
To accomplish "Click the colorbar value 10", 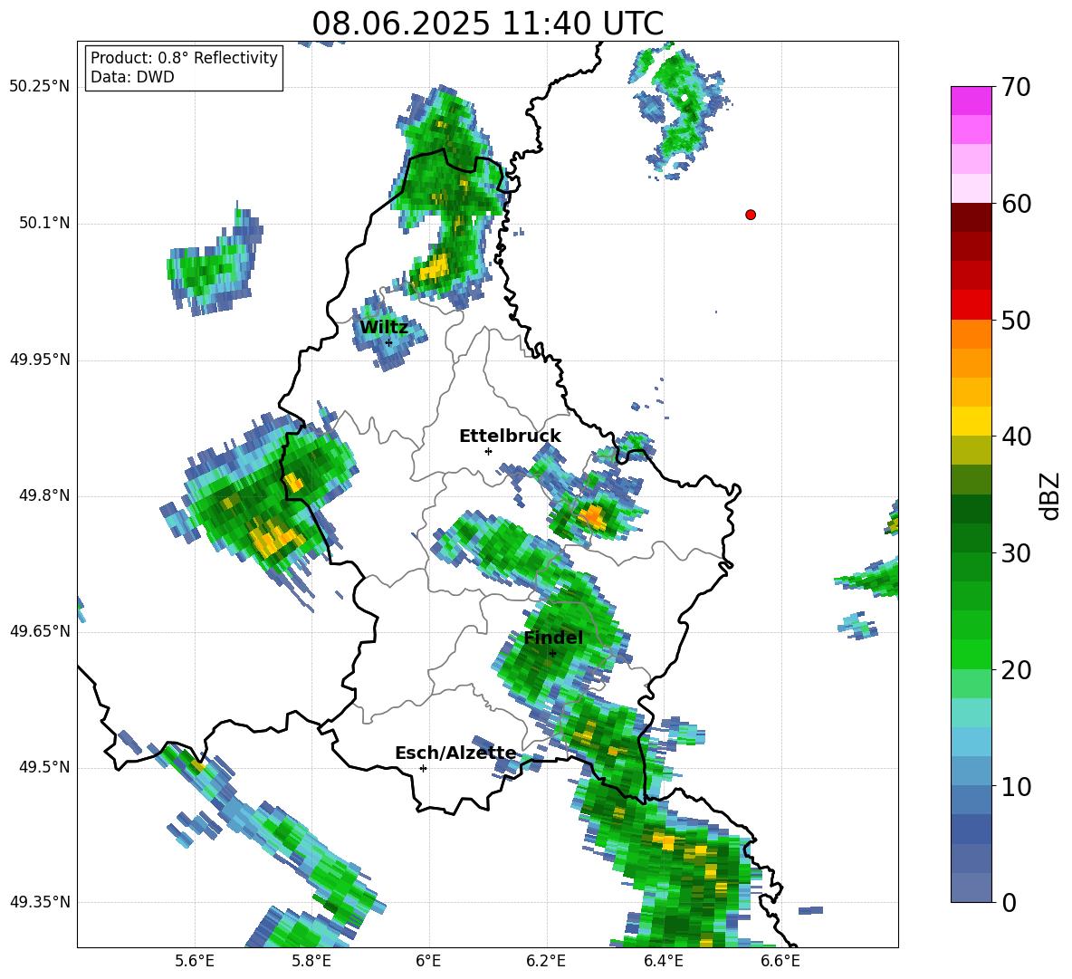I will click(1016, 786).
